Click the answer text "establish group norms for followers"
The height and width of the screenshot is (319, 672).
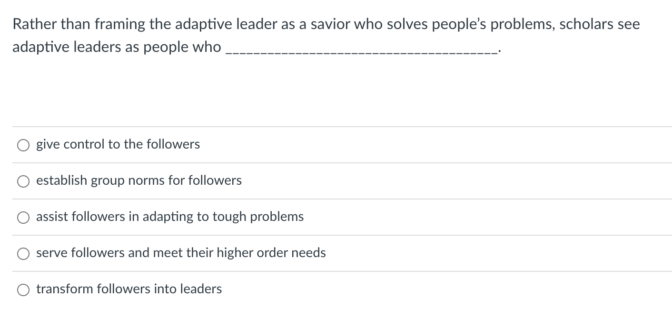click(x=139, y=181)
